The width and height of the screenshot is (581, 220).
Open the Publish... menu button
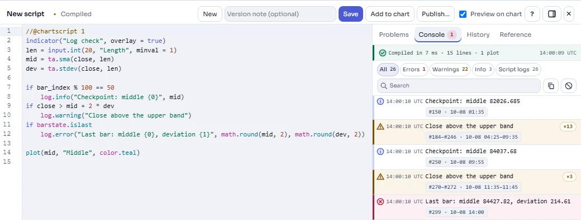click(x=436, y=14)
